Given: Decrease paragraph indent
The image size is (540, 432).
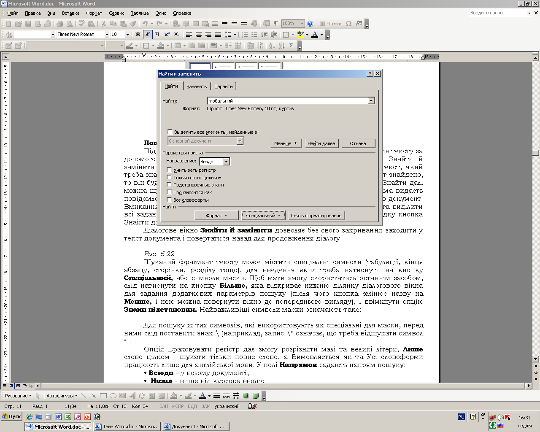Looking at the screenshot, I should (x=264, y=35).
